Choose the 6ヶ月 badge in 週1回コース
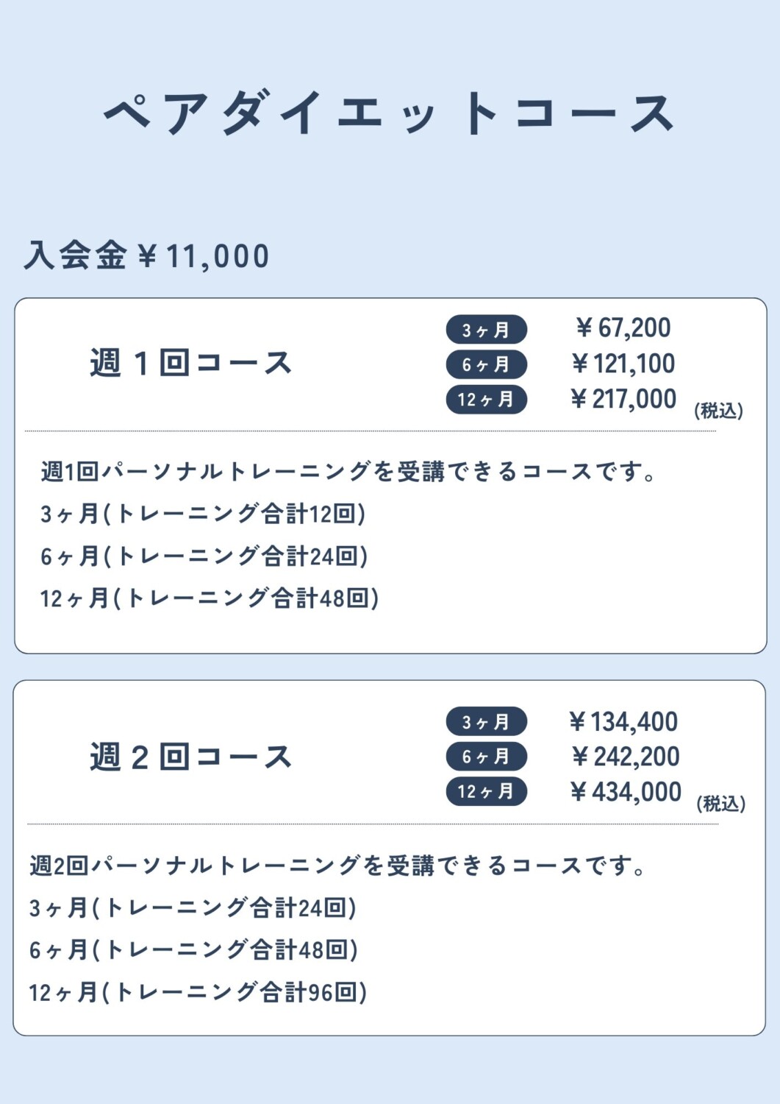 coord(486,364)
